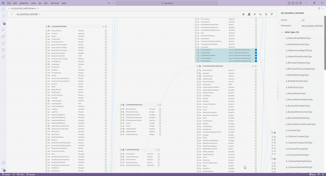Image resolution: width=326 pixels, height=176 pixels.
Task: Open the Explorer view in activity bar
Action: point(3,9)
